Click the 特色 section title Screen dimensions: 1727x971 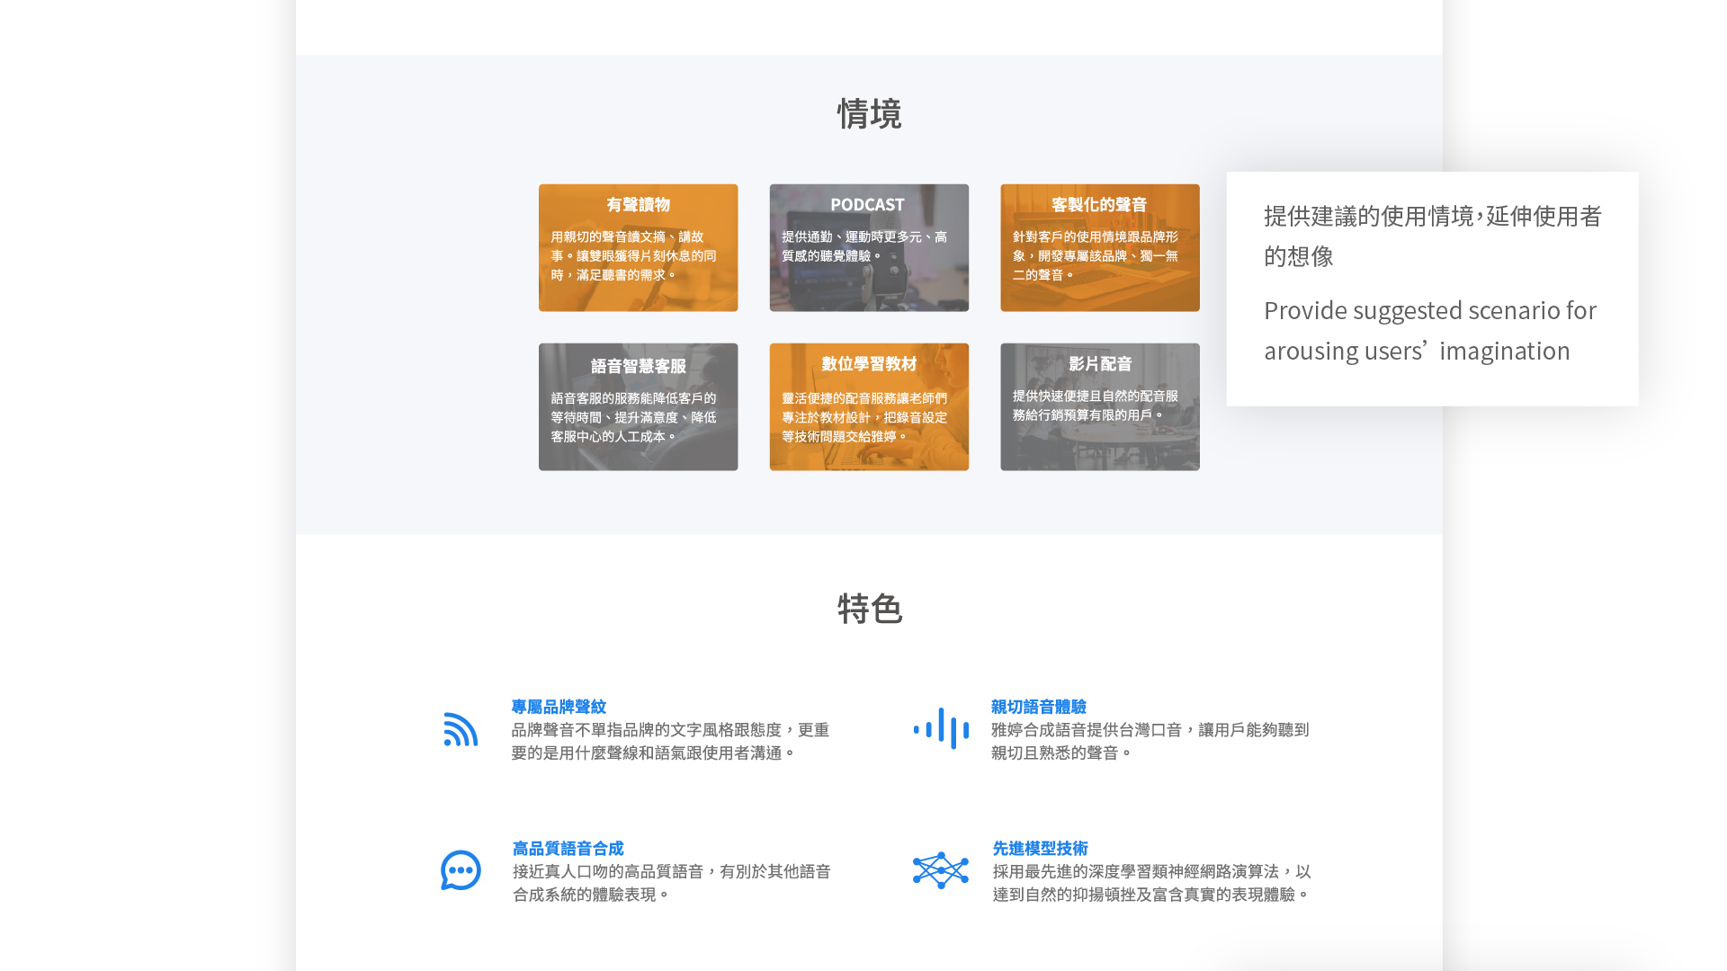(869, 609)
